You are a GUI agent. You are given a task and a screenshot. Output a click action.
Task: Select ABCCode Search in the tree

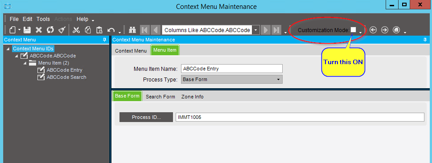pos(66,77)
